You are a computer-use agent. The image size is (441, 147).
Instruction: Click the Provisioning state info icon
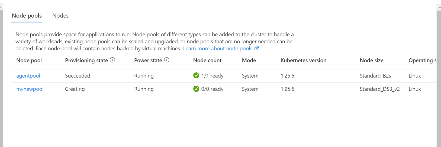click(112, 60)
